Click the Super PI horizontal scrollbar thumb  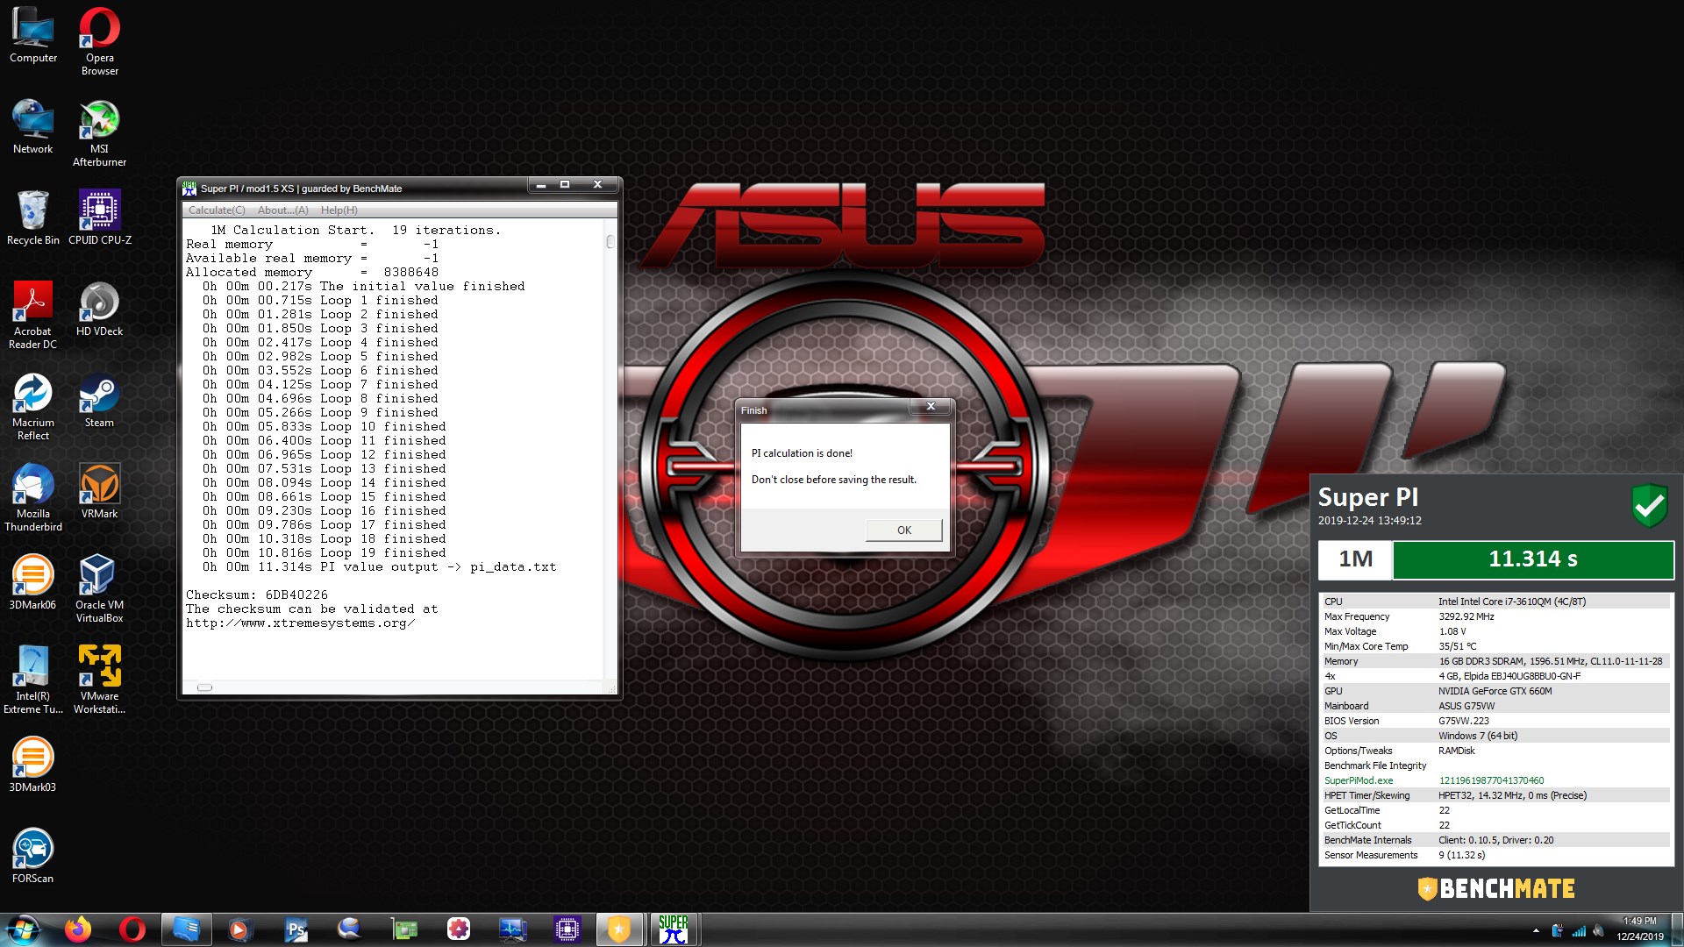pyautogui.click(x=204, y=687)
